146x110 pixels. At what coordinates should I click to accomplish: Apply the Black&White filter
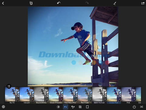pyautogui.click(x=41, y=95)
